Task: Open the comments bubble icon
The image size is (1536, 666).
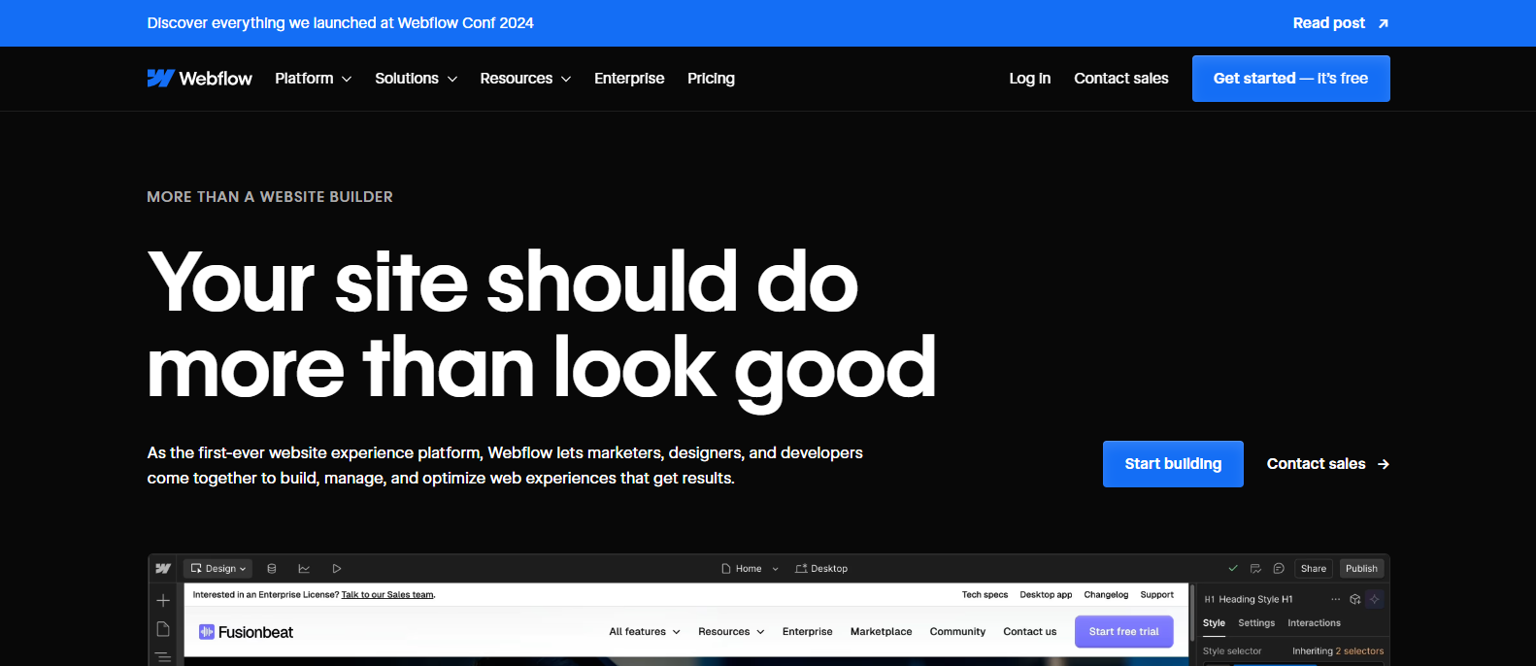Action: pos(1279,569)
